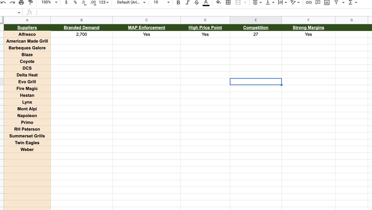The image size is (372, 210).
Task: Select column B header
Action: 82,20
